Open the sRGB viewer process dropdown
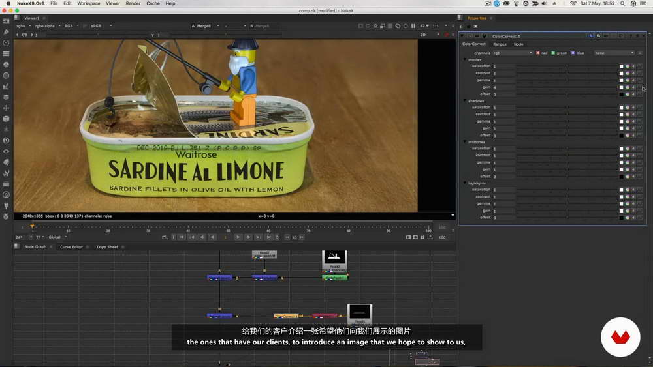 click(x=101, y=26)
